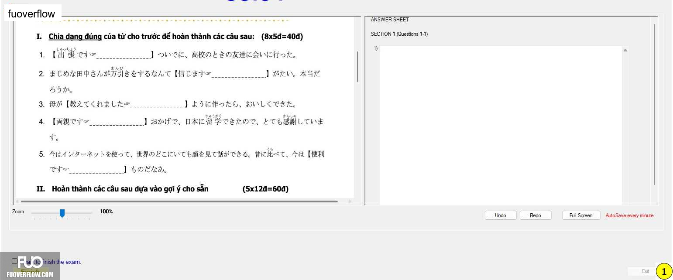This screenshot has height=280, width=673.
Task: Click inside the answer 1 text area
Action: [x=501, y=125]
